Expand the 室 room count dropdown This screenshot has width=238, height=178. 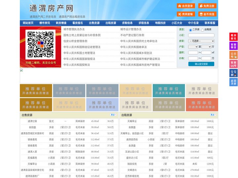coord(193,47)
